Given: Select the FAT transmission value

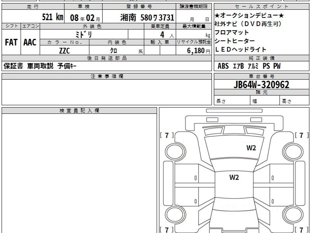Looking at the screenshot, I should 11,42.
